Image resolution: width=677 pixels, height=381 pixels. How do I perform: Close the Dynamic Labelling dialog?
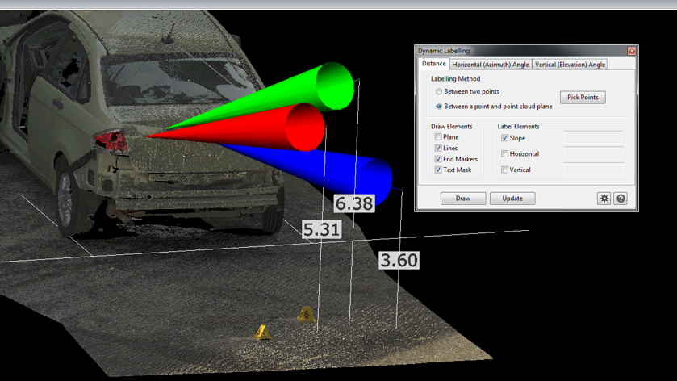[x=631, y=51]
